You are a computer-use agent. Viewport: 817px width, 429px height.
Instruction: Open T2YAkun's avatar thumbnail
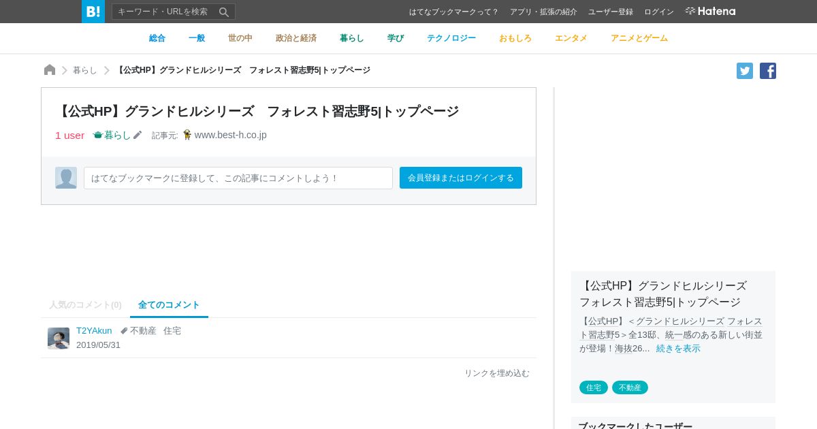coord(59,338)
